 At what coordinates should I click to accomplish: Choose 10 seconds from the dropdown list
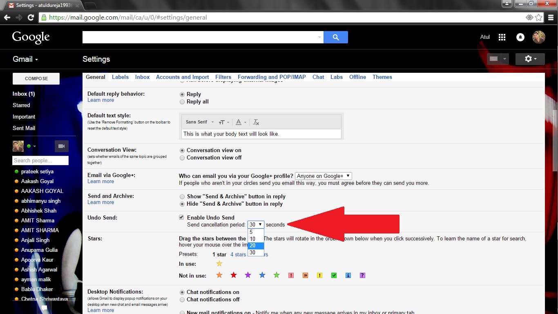256,239
